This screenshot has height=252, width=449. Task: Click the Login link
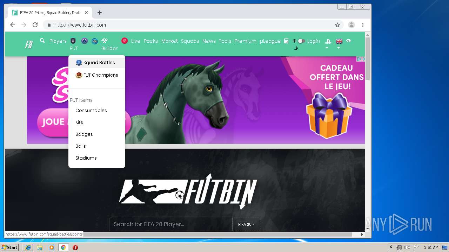pos(313,41)
